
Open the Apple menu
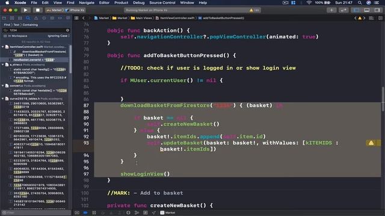click(7, 2)
